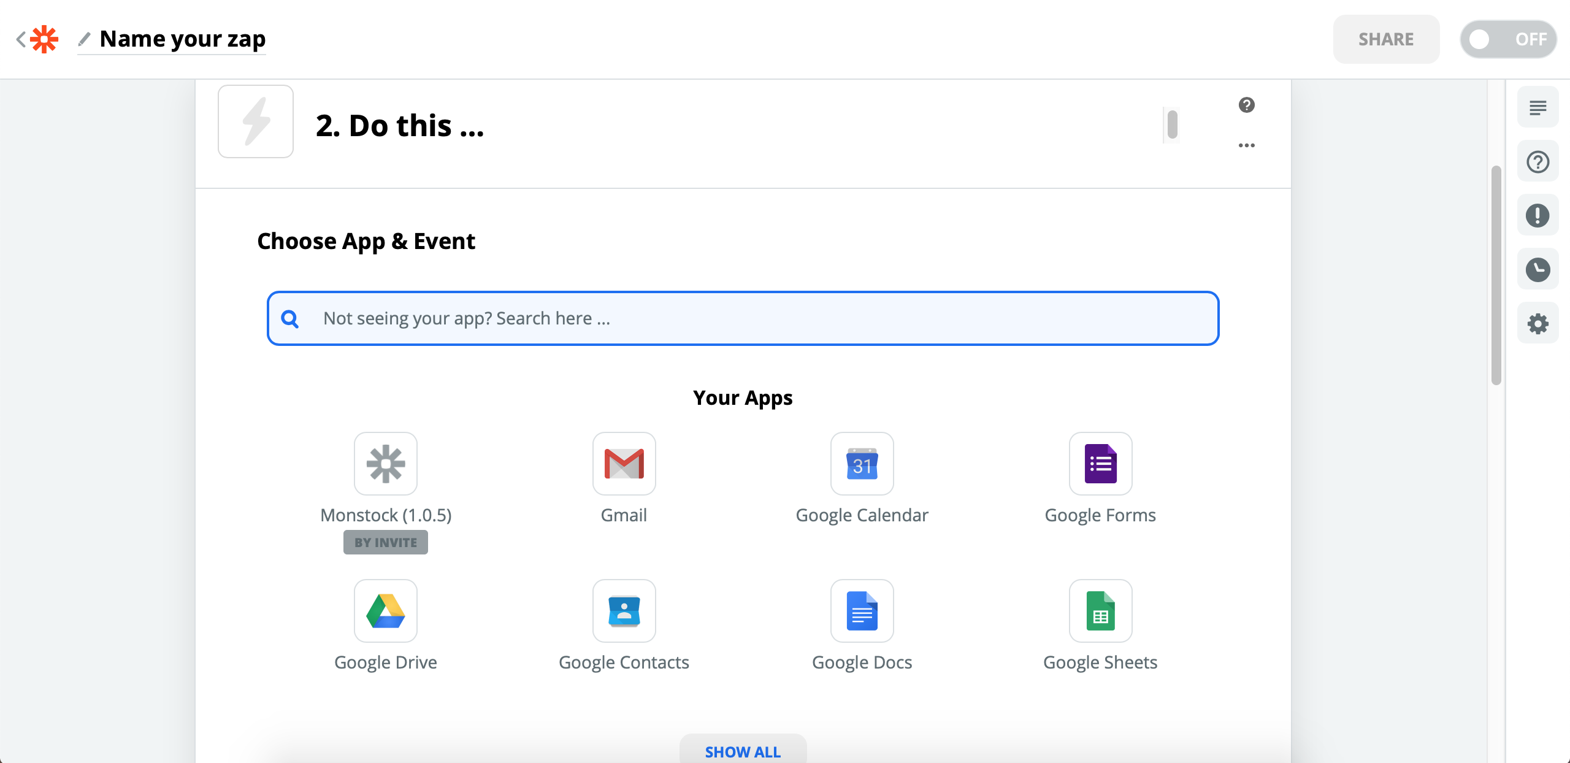Image resolution: width=1570 pixels, height=763 pixels.
Task: Go back using the left chevron arrow
Action: tap(21, 39)
